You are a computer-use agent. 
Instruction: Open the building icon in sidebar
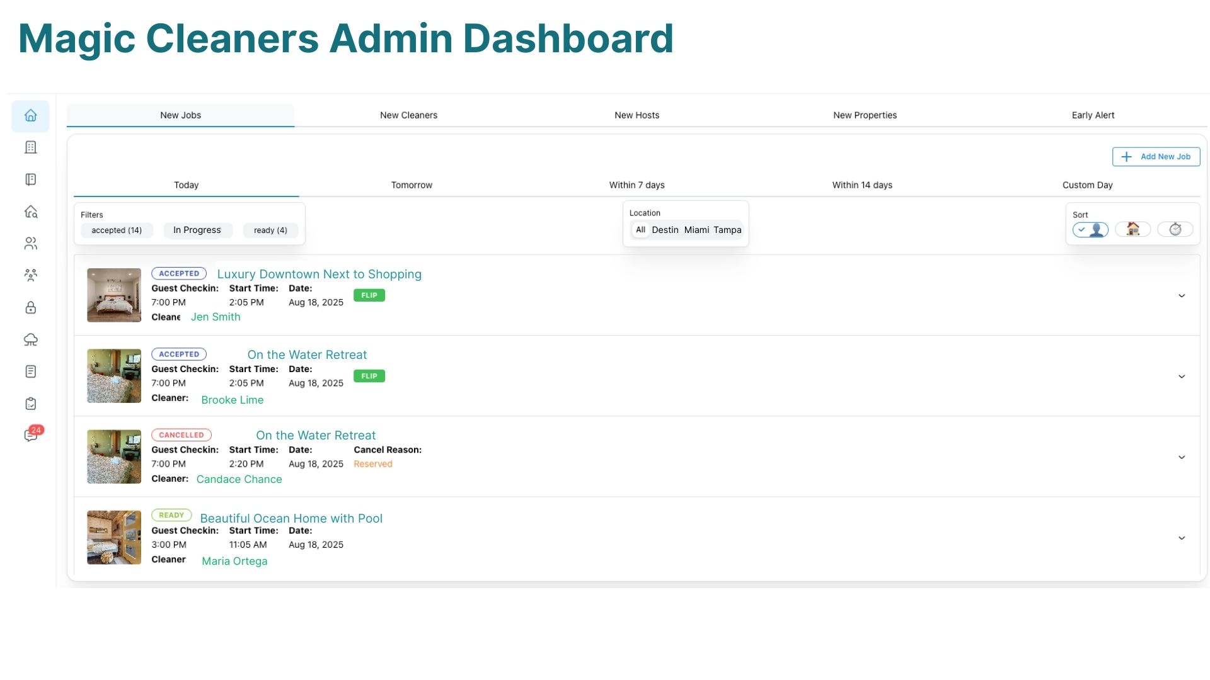point(30,147)
